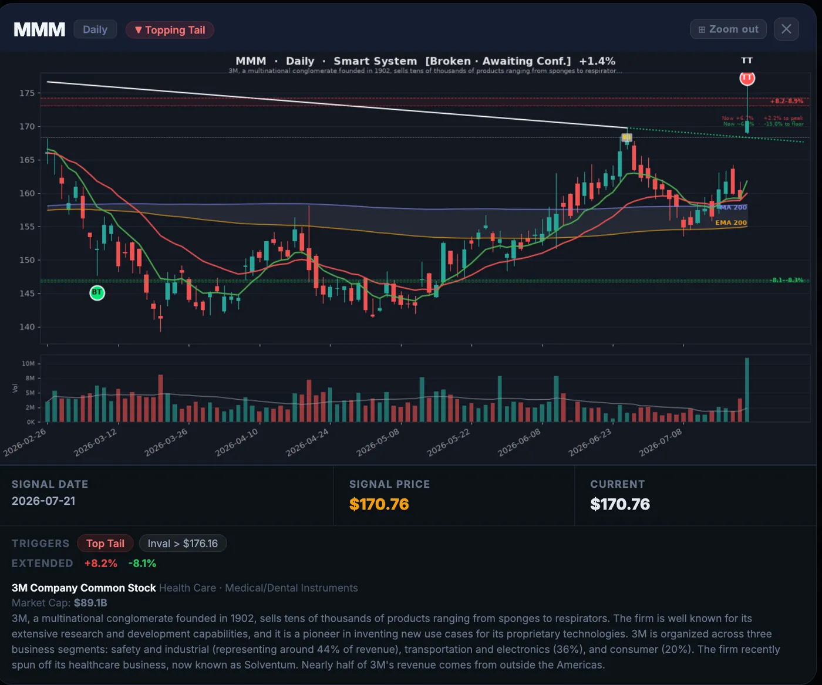Click the Health Care sector label
Screen dimensions: 822x685
[x=188, y=588]
